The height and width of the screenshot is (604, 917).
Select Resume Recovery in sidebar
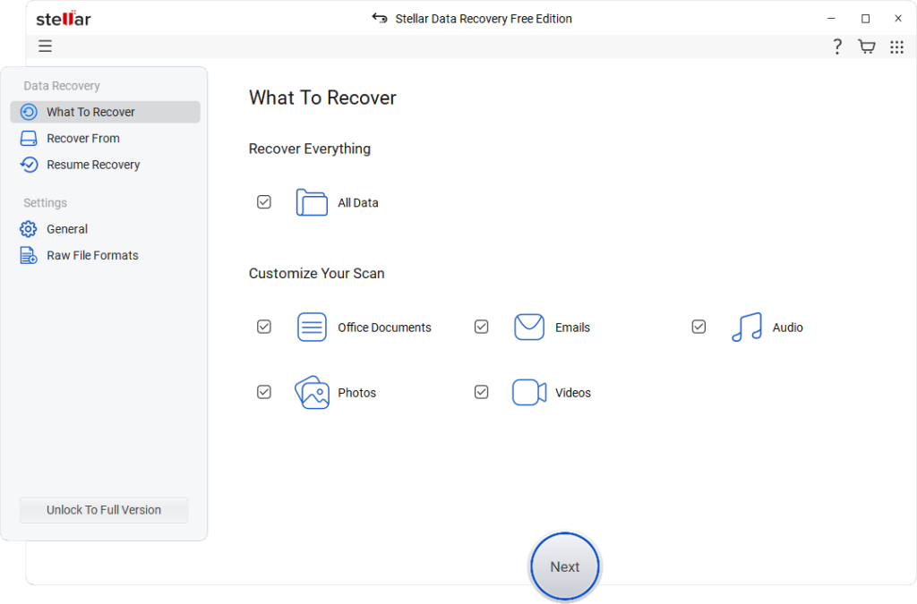pyautogui.click(x=93, y=165)
